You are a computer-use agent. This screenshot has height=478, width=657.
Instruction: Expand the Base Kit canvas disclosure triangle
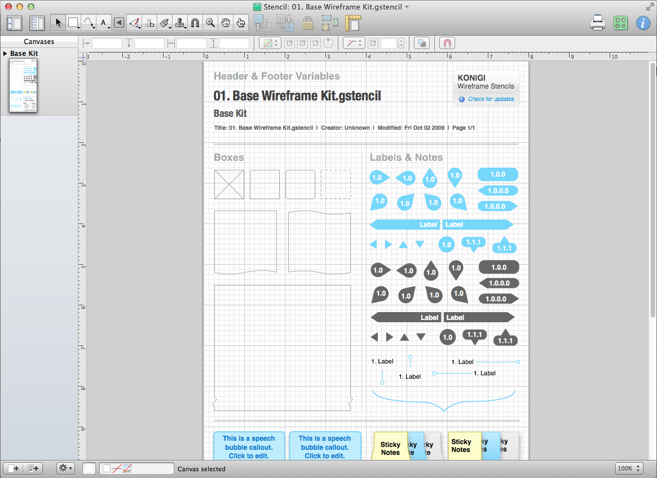tap(5, 54)
